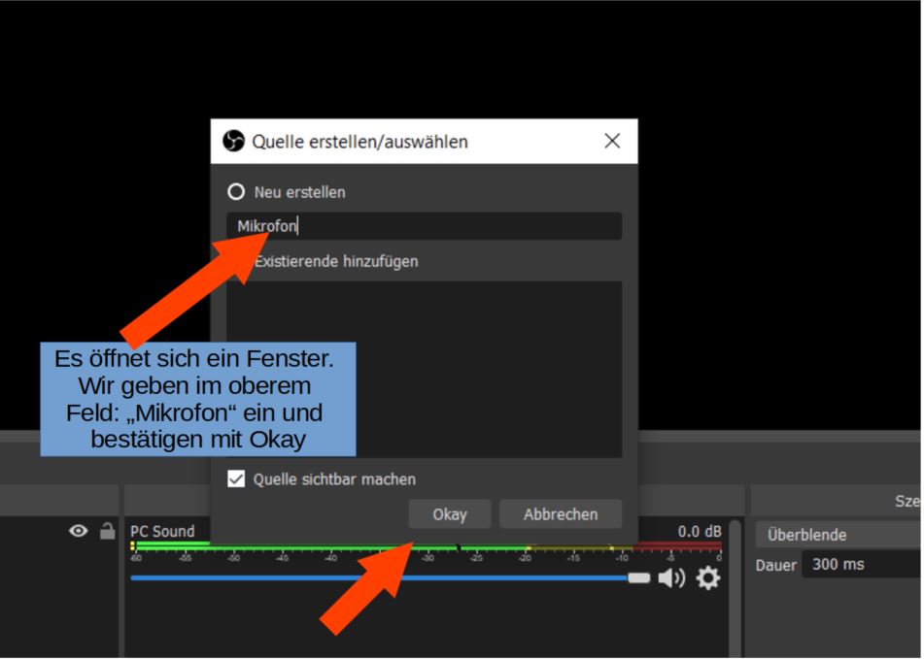Click the source lock icon

(x=107, y=531)
